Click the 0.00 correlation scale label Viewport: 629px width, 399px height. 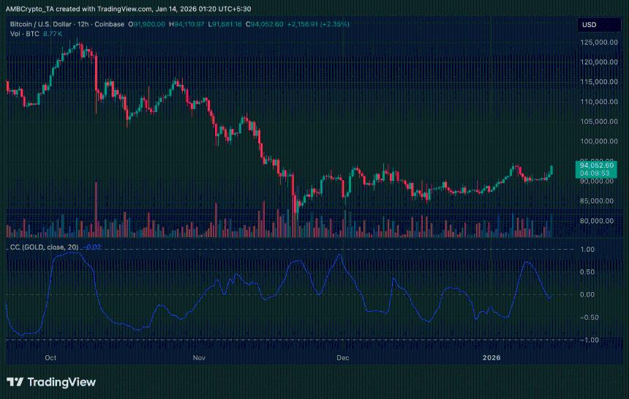point(589,294)
